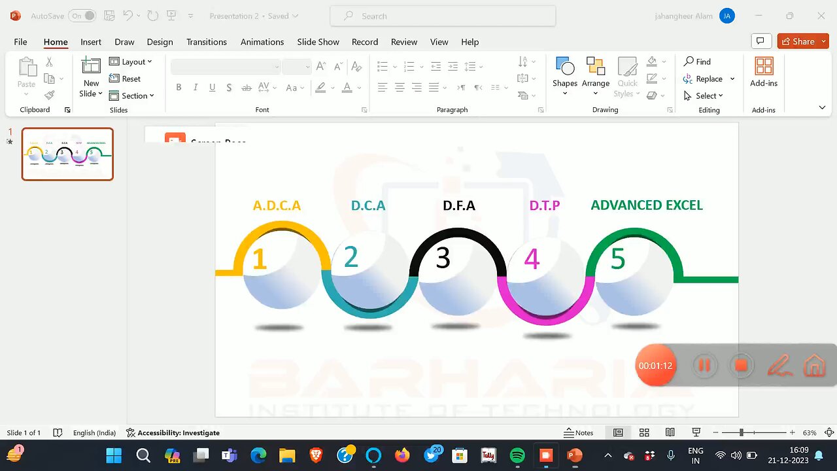Toggle Center alignment
The image size is (837, 471).
[x=400, y=88]
